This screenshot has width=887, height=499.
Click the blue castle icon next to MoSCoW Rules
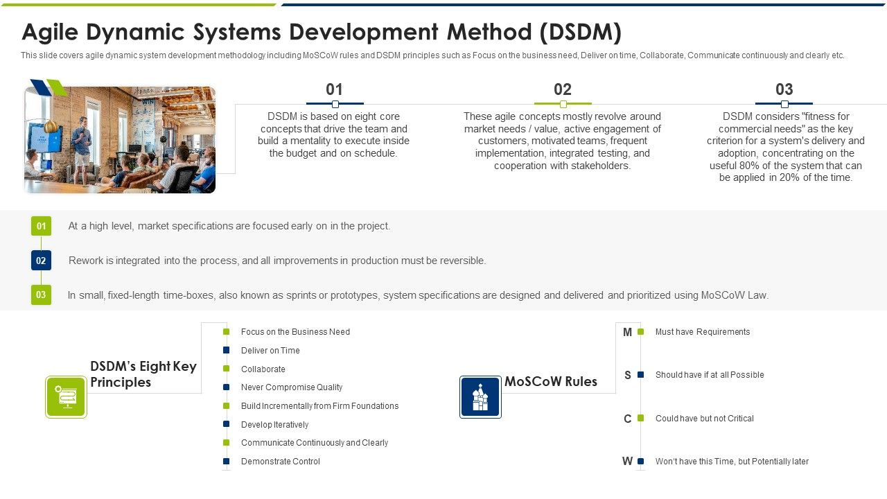click(480, 396)
